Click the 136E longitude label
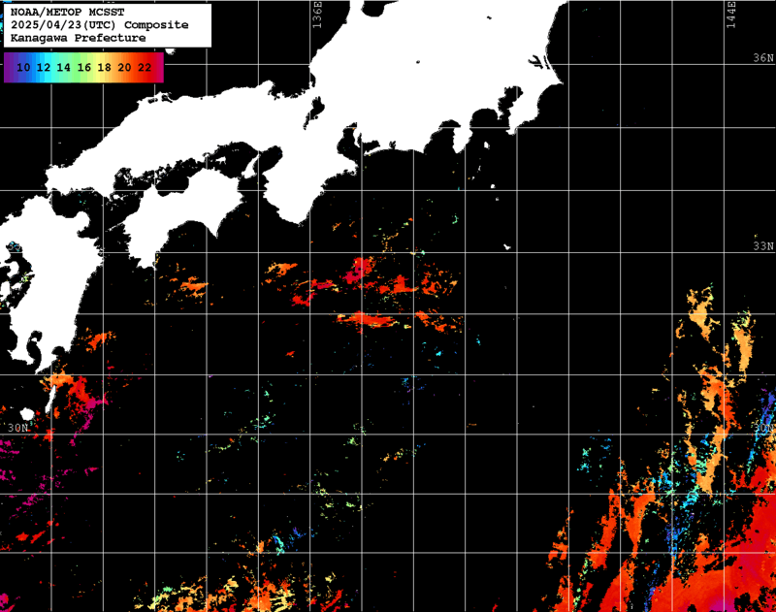Image resolution: width=776 pixels, height=612 pixels. click(x=318, y=15)
